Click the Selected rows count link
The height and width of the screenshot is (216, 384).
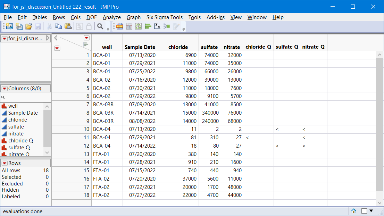pos(11,177)
